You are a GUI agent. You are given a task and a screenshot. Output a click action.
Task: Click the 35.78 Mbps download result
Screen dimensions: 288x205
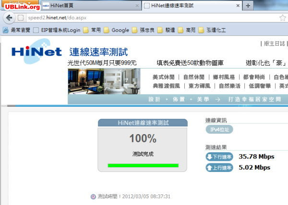256,157
